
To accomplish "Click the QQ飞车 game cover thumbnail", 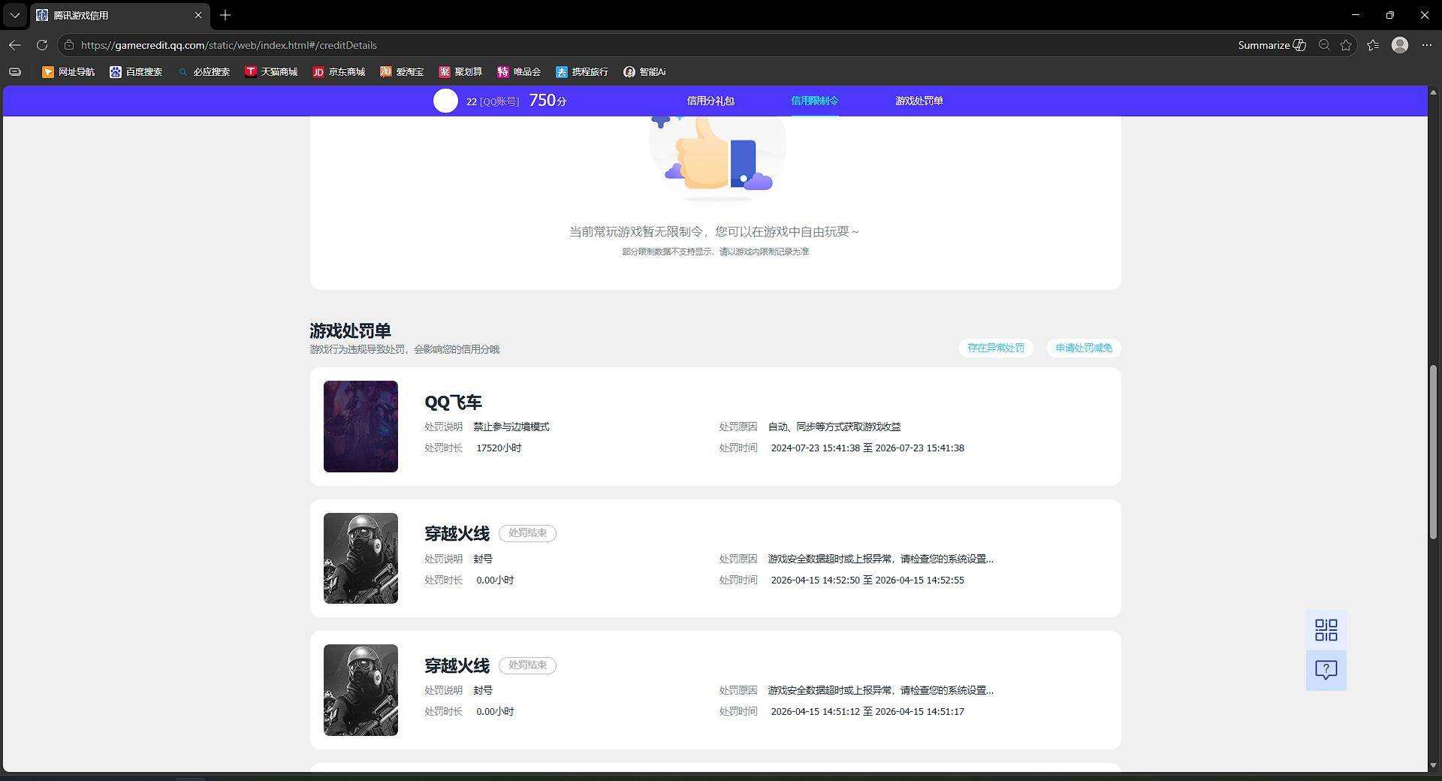I will [x=360, y=427].
